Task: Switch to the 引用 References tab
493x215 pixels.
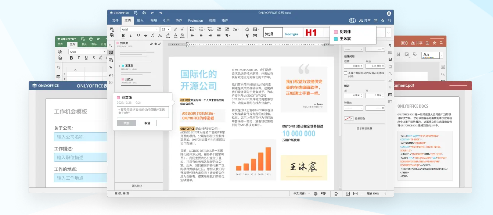Action: pyautogui.click(x=166, y=21)
